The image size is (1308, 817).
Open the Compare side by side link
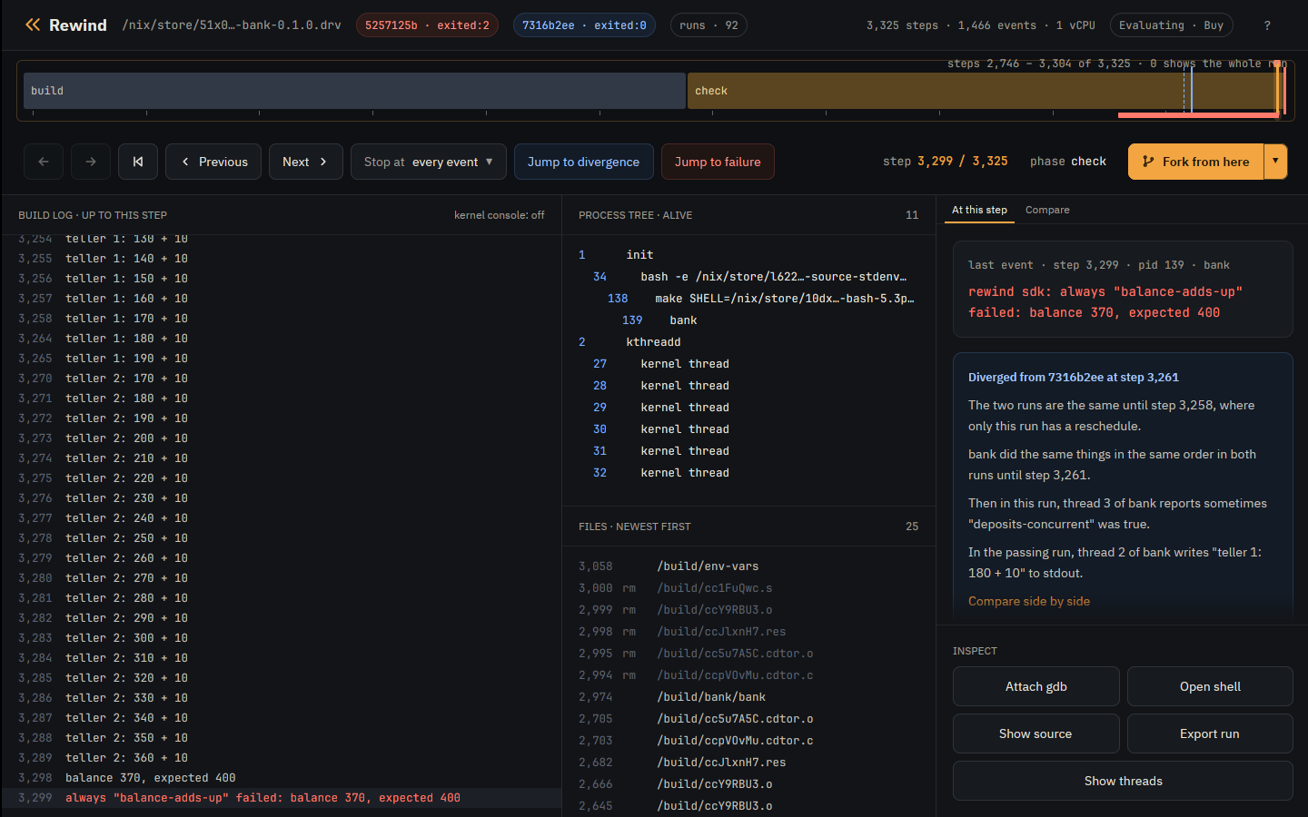[x=1029, y=601]
